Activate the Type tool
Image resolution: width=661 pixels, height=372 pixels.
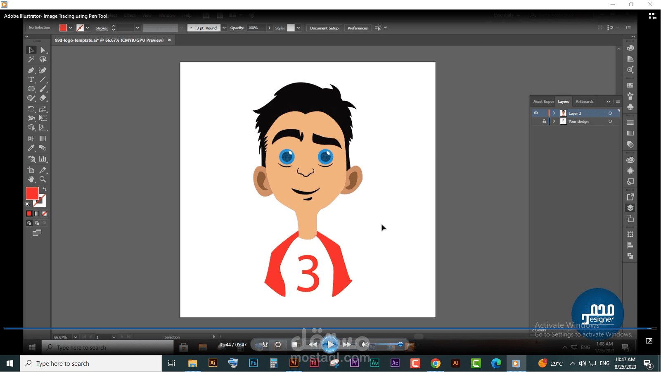tap(31, 80)
